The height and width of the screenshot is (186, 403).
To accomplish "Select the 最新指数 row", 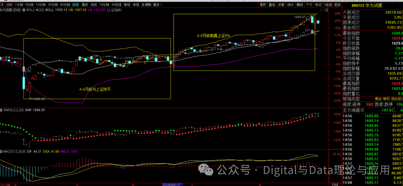I will coord(373,33).
